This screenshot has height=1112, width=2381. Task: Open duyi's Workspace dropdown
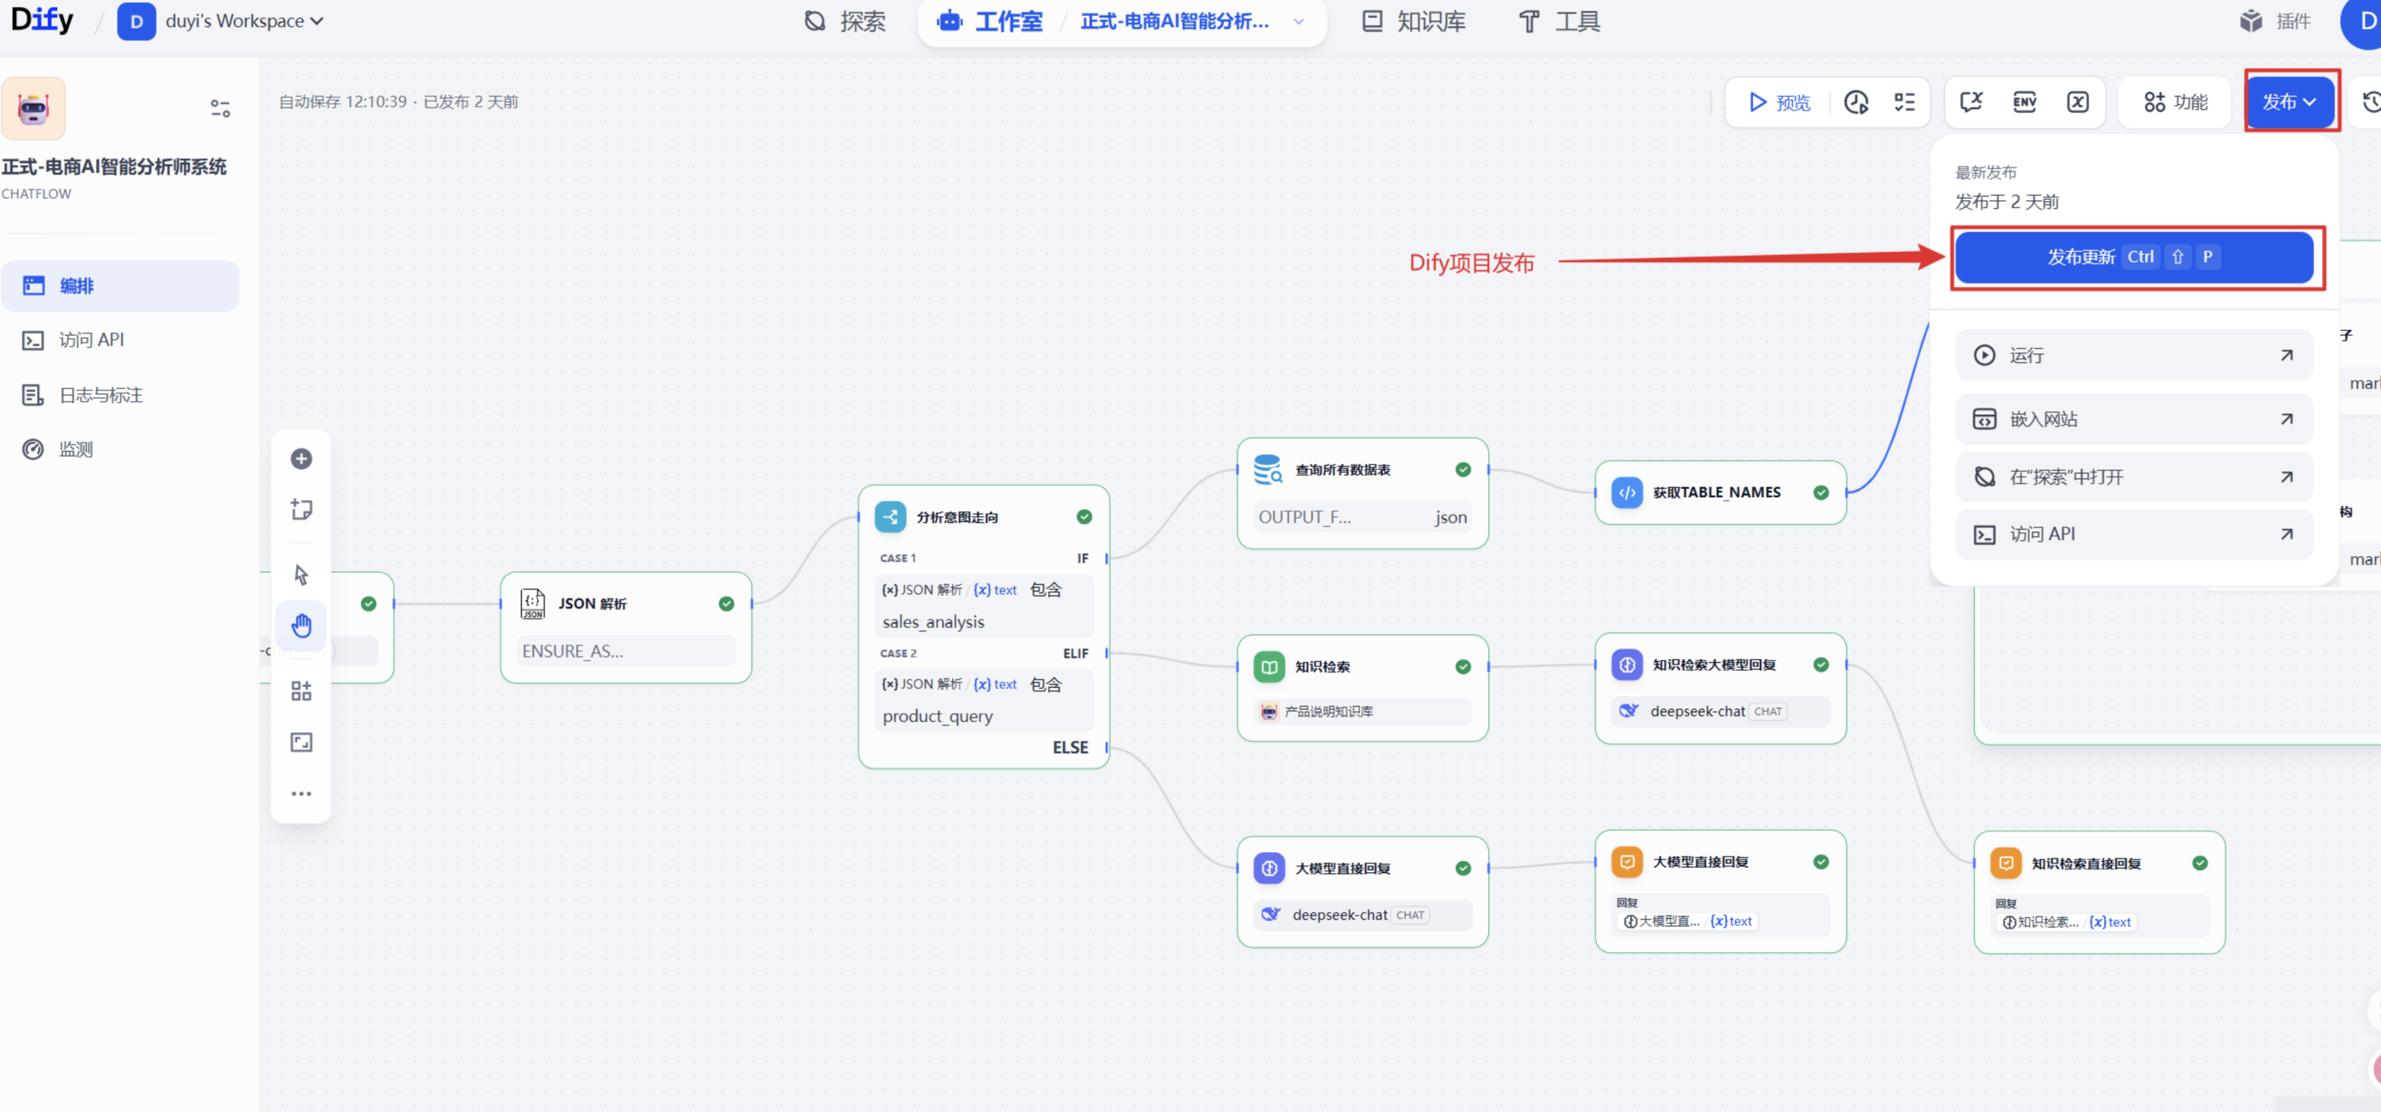pyautogui.click(x=221, y=21)
